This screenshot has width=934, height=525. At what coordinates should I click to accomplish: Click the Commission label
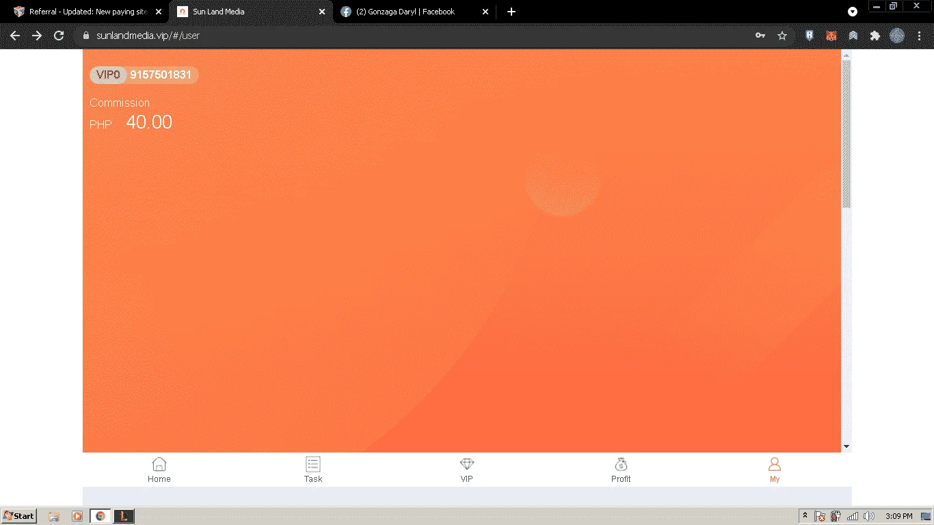pyautogui.click(x=120, y=103)
